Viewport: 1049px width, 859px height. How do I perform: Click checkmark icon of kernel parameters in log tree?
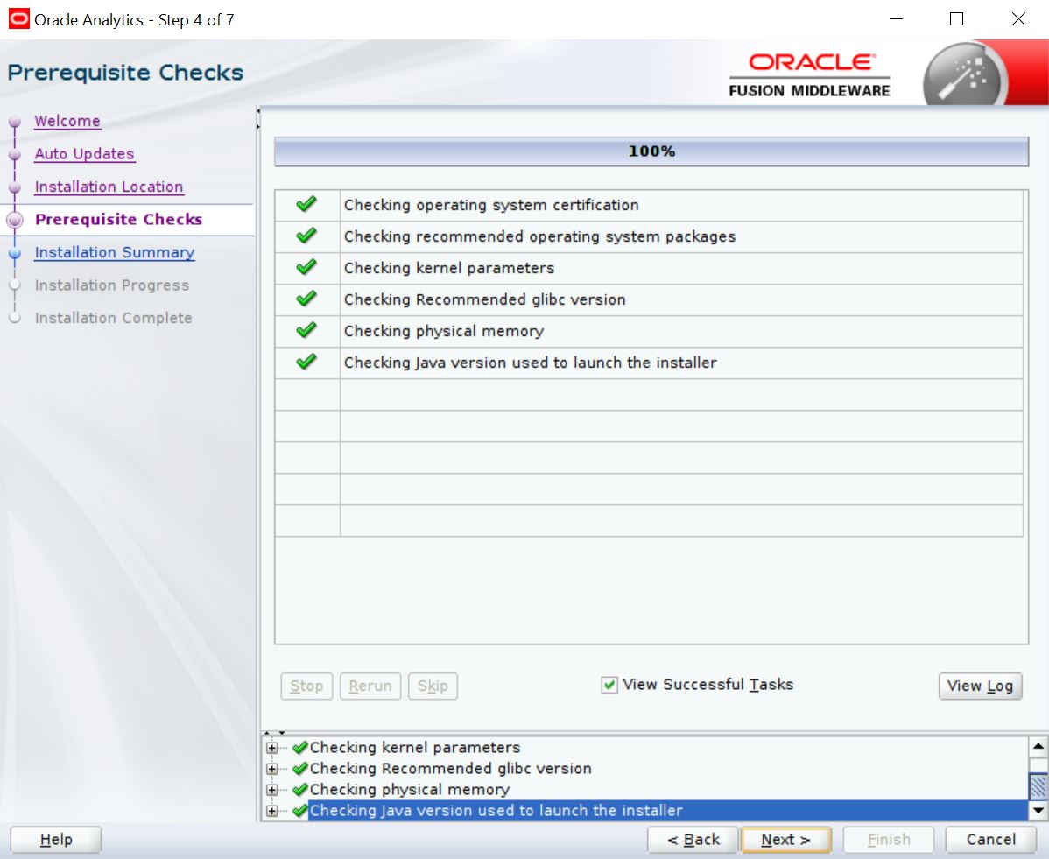300,747
